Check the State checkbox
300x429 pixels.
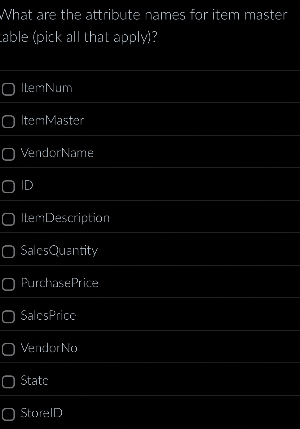8,382
